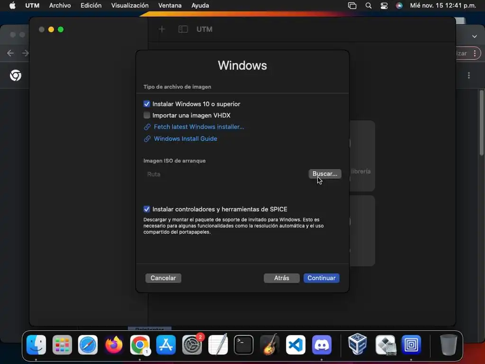The image size is (485, 364).
Task: Open System Settings dock icon
Action: tap(192, 345)
